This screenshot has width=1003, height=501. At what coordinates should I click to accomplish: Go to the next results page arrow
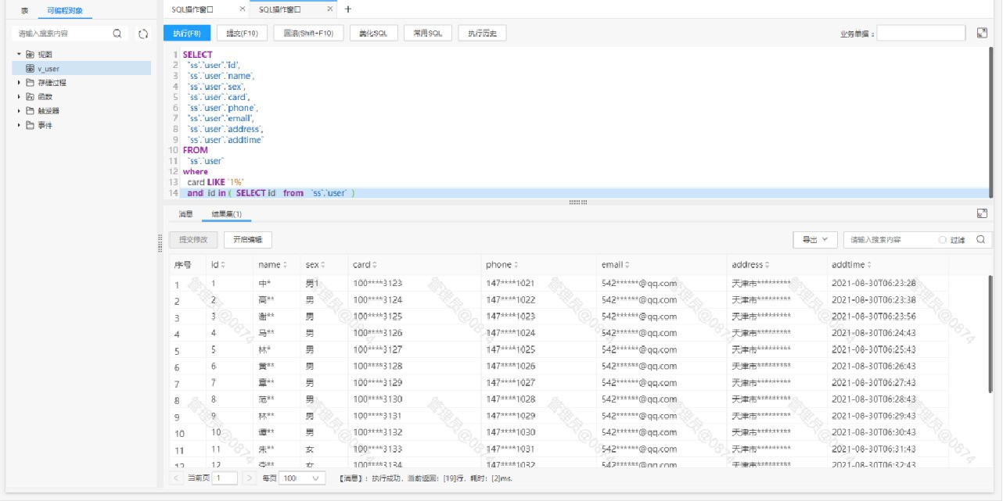(x=249, y=478)
